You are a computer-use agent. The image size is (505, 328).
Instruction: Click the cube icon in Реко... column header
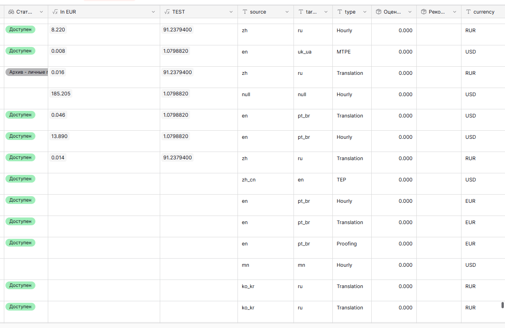tap(424, 12)
